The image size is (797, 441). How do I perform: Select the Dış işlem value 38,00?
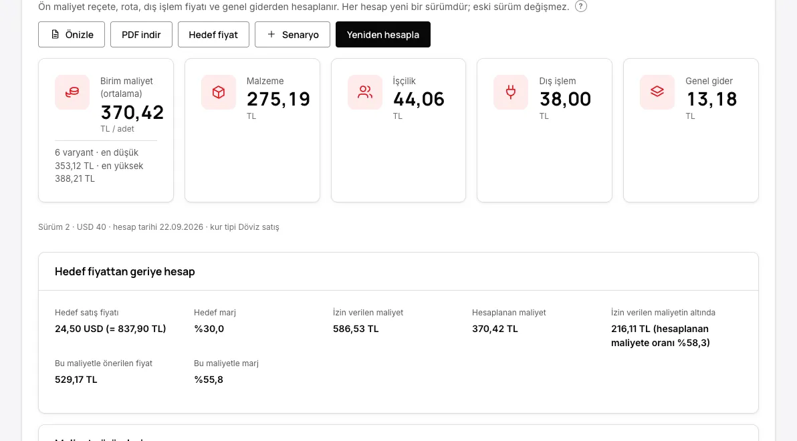coord(565,99)
